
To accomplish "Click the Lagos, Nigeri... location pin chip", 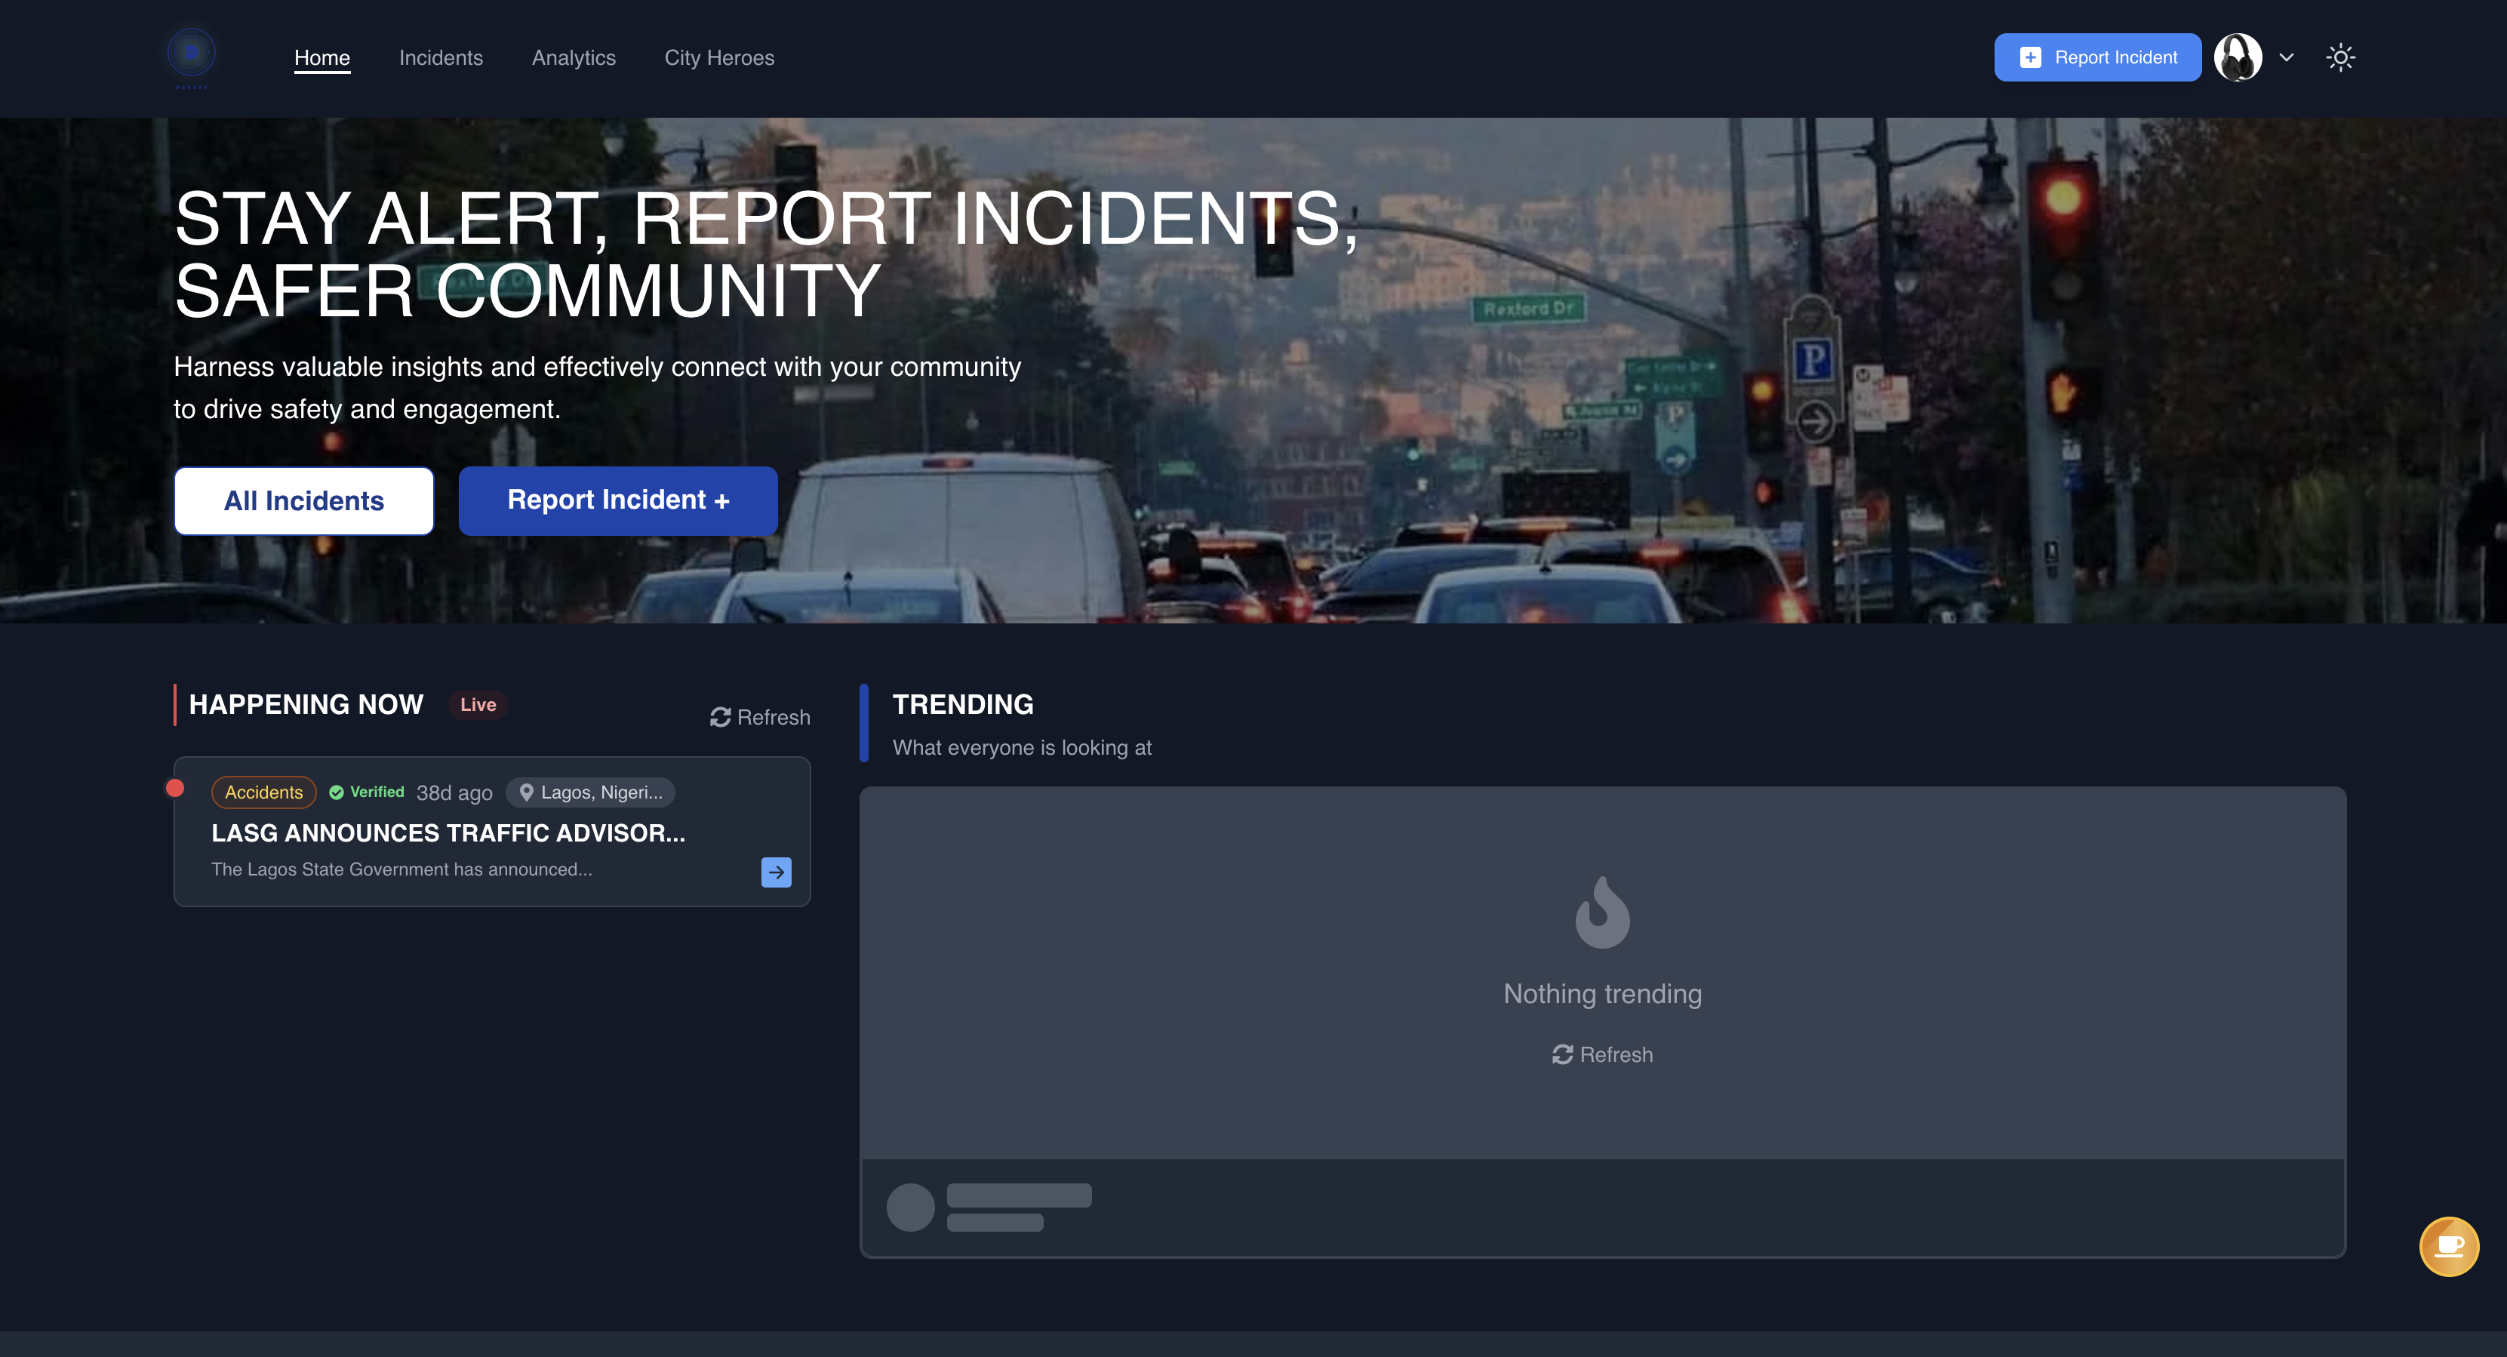I will click(x=591, y=792).
